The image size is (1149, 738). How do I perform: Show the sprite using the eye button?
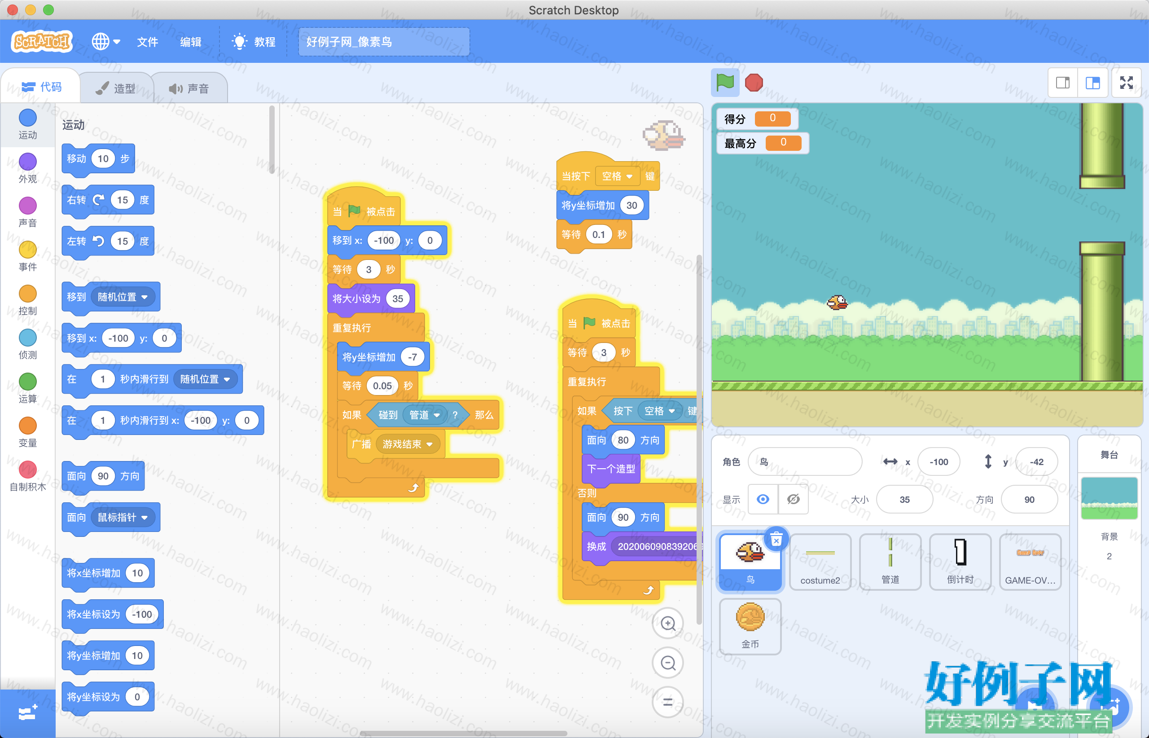click(763, 499)
